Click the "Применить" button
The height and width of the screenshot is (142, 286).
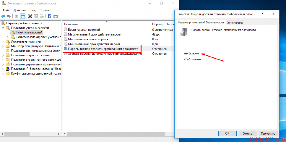point(268,134)
